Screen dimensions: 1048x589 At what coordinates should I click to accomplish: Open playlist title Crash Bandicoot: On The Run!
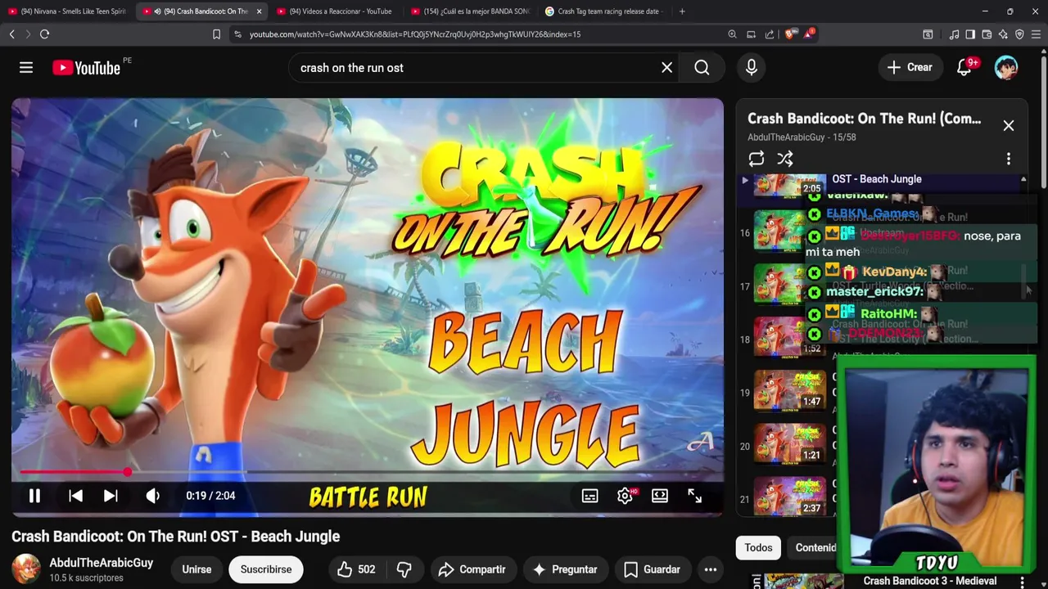click(x=864, y=119)
